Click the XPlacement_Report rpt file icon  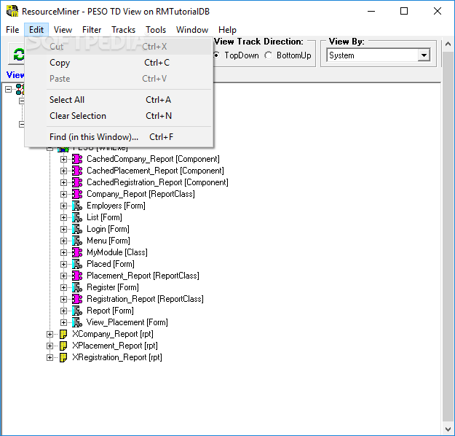click(63, 346)
